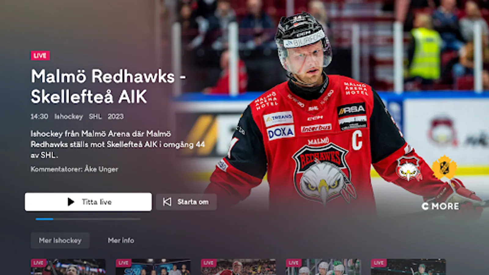Click LIVE badge on the first thumbnail
The image size is (489, 275).
39,263
